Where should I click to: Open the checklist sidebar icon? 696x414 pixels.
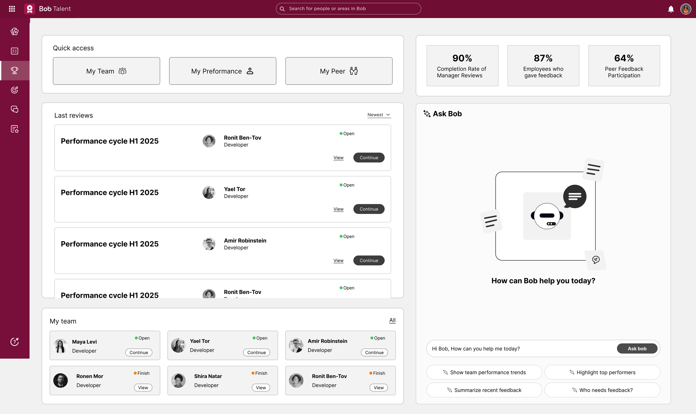(x=14, y=51)
